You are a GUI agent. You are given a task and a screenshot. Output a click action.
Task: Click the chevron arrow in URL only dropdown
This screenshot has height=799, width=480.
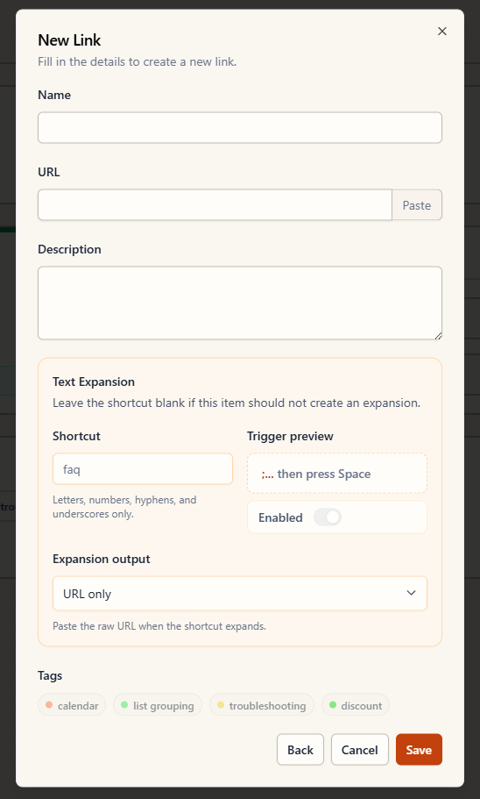[x=411, y=593]
